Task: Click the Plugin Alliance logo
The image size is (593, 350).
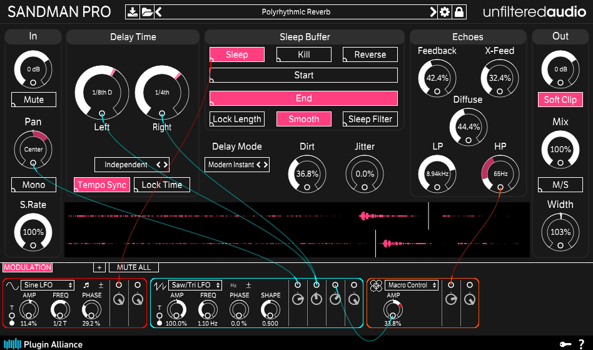Action: tap(43, 344)
